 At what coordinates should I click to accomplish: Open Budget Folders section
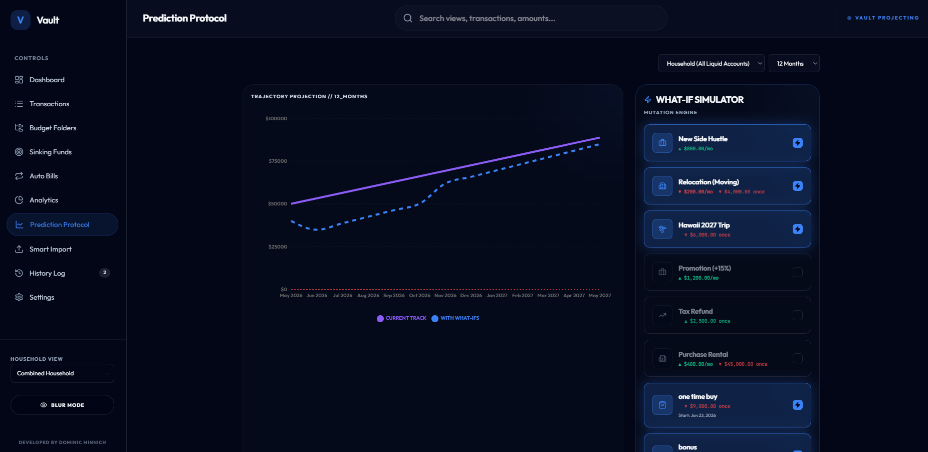click(62, 128)
